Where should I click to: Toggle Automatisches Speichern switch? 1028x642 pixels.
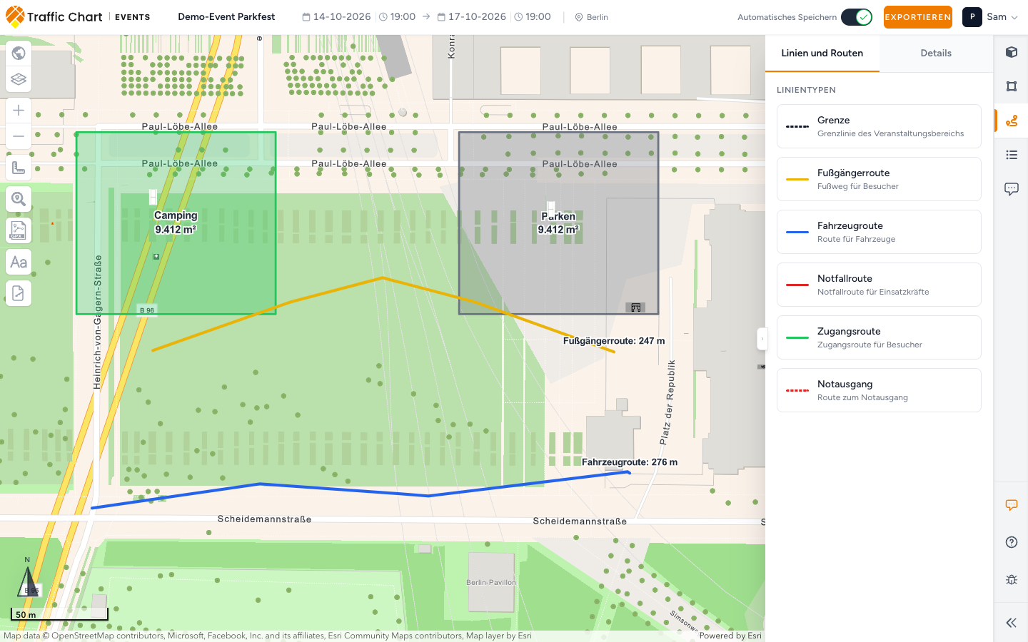(857, 17)
